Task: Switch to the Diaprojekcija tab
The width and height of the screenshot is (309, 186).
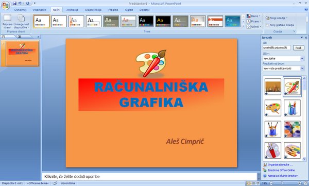Action: click(x=93, y=10)
